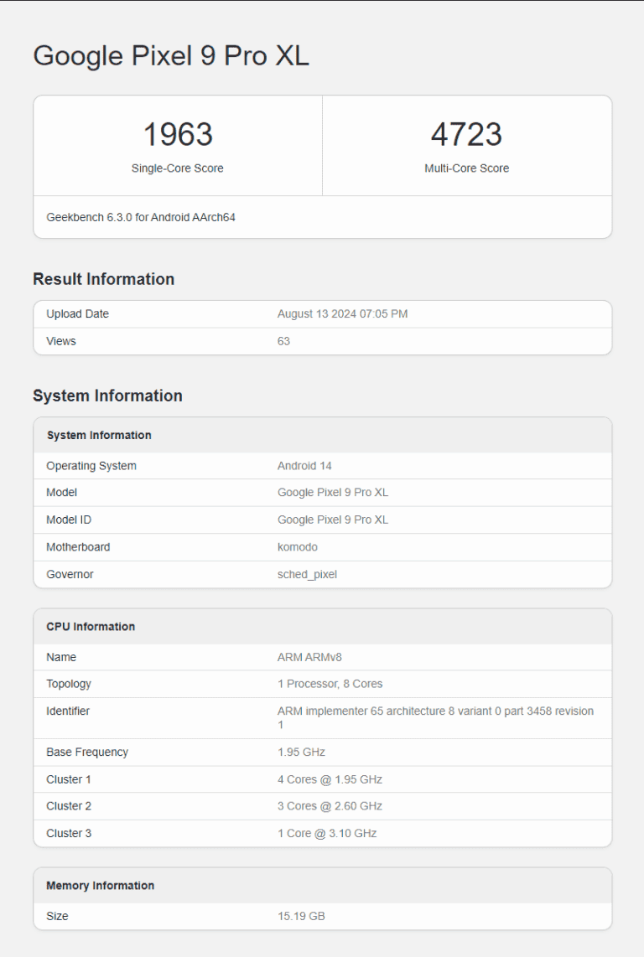The width and height of the screenshot is (644, 957).
Task: Click the Google Pixel 9 Pro XL page title
Action: [171, 56]
